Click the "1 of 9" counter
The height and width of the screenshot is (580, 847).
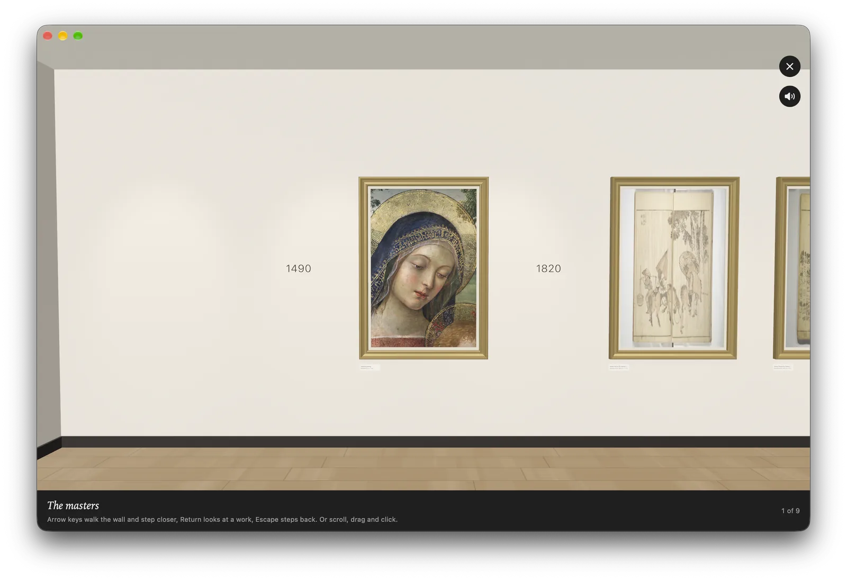click(790, 511)
